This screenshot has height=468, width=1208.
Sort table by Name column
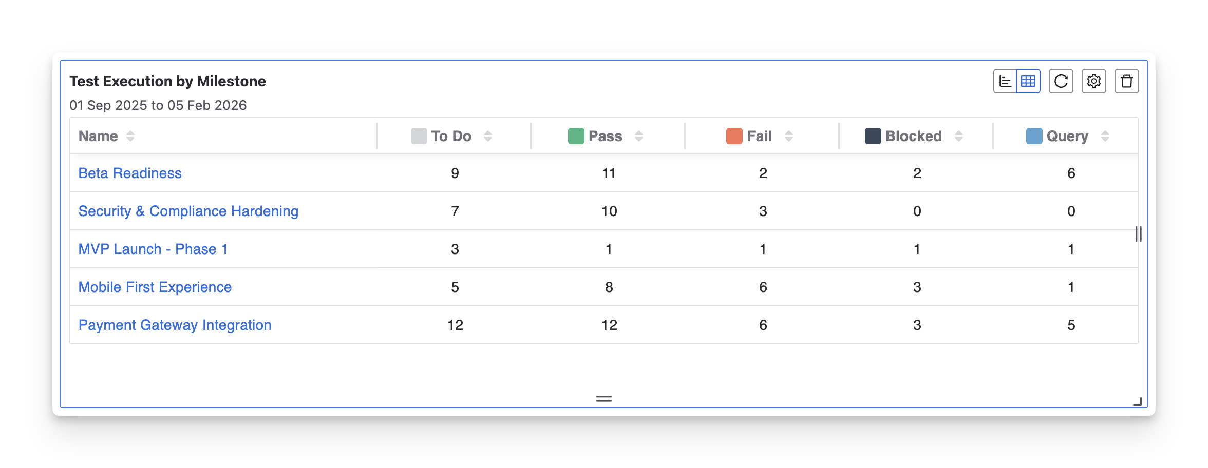click(130, 136)
